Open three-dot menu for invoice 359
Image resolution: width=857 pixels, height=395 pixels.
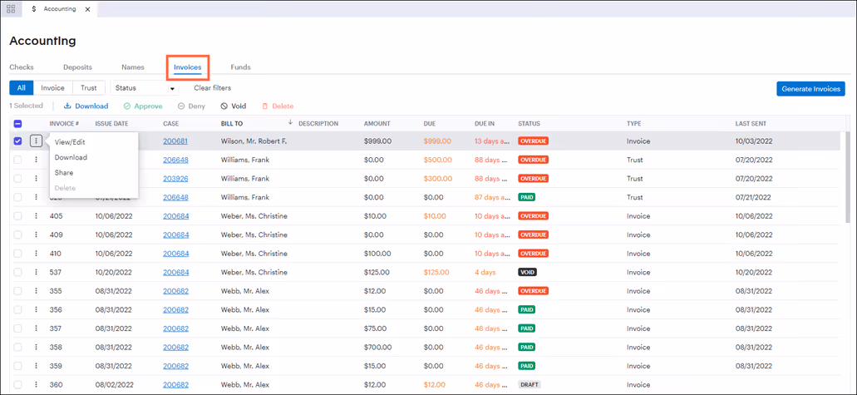pos(36,365)
